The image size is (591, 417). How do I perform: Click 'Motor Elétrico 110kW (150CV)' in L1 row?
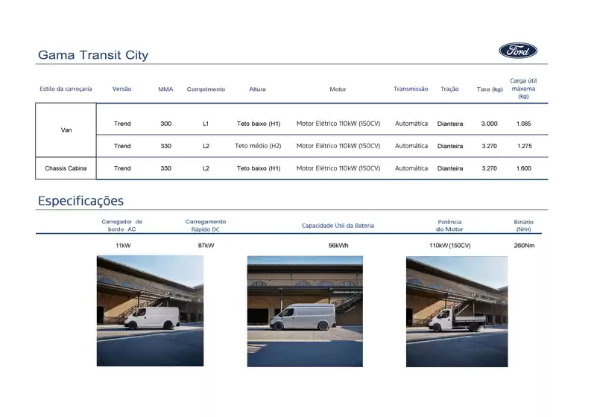pyautogui.click(x=338, y=124)
